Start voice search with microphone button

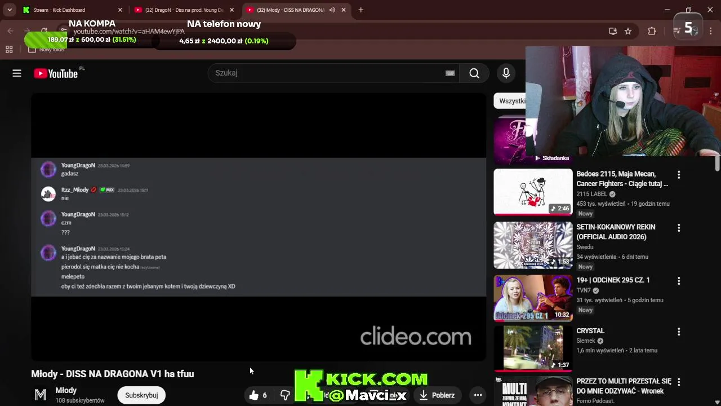point(506,73)
